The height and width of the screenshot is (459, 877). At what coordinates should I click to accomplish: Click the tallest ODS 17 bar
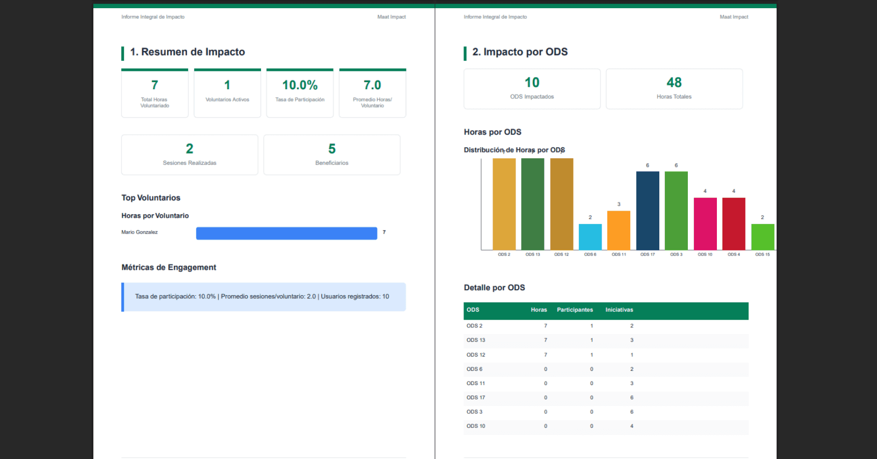pos(648,210)
